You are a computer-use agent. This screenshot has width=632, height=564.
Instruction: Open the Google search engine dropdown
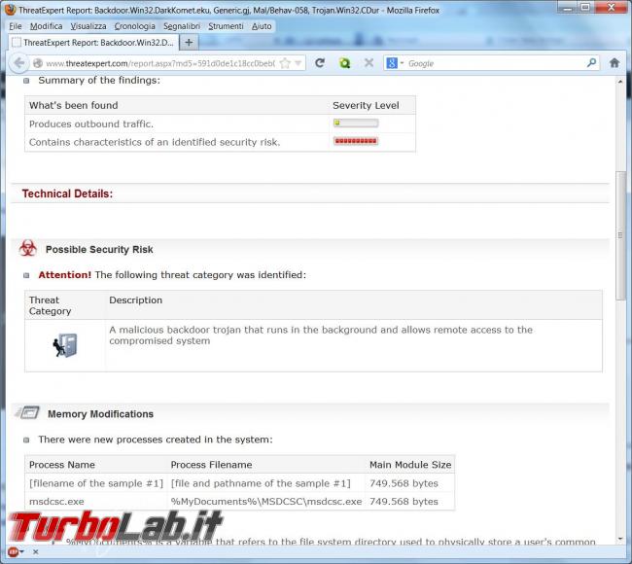403,63
